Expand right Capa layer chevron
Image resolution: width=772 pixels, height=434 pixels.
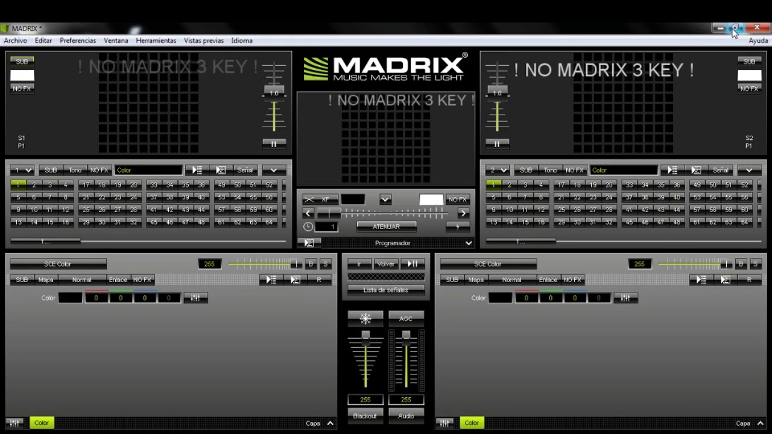(760, 423)
